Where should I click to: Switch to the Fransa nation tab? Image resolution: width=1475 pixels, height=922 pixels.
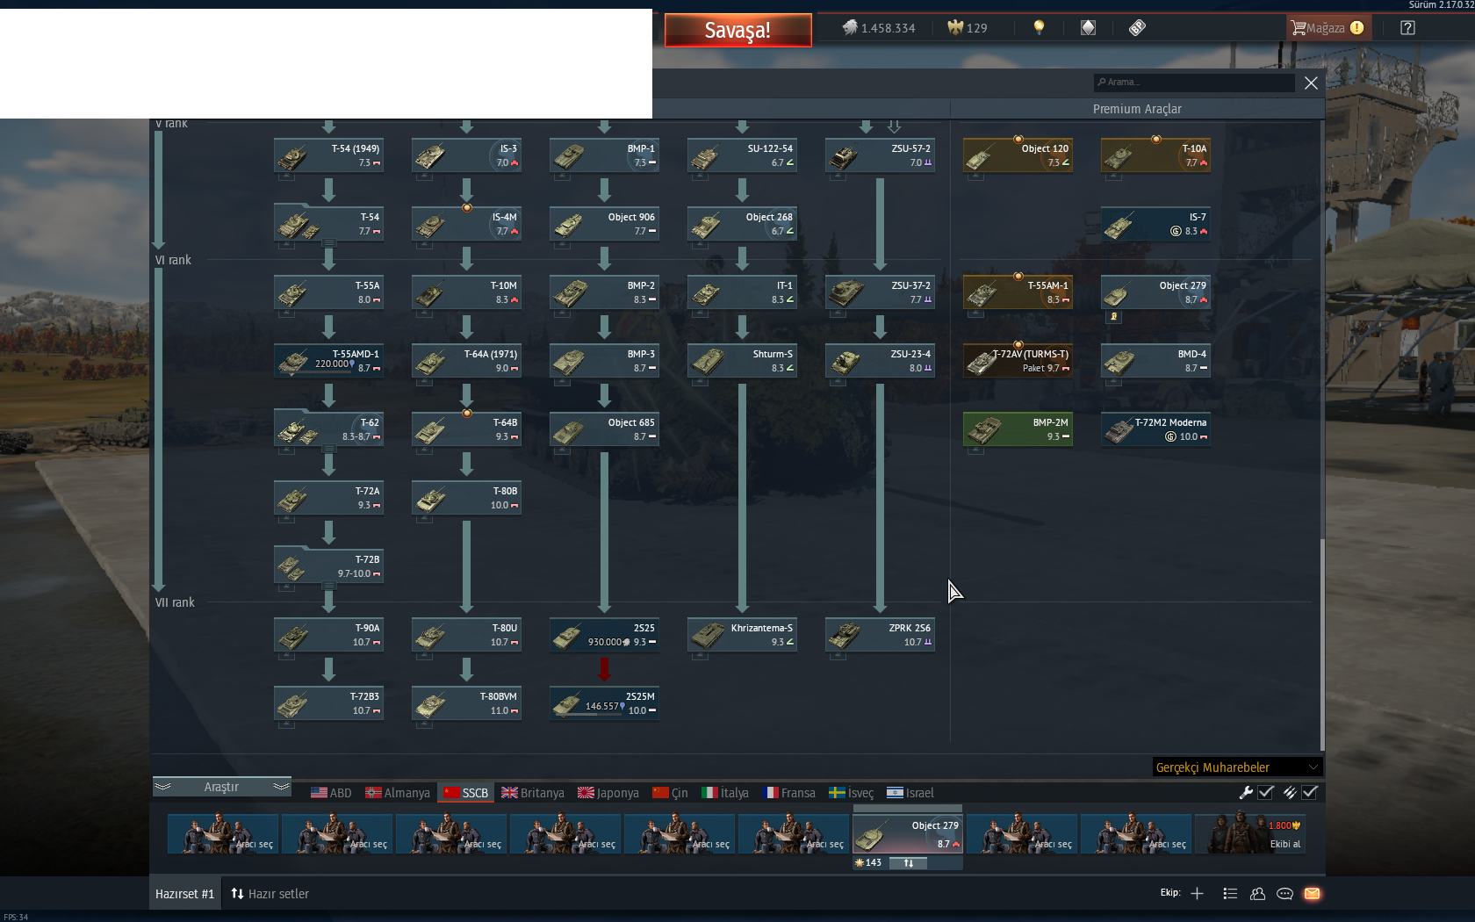(789, 793)
